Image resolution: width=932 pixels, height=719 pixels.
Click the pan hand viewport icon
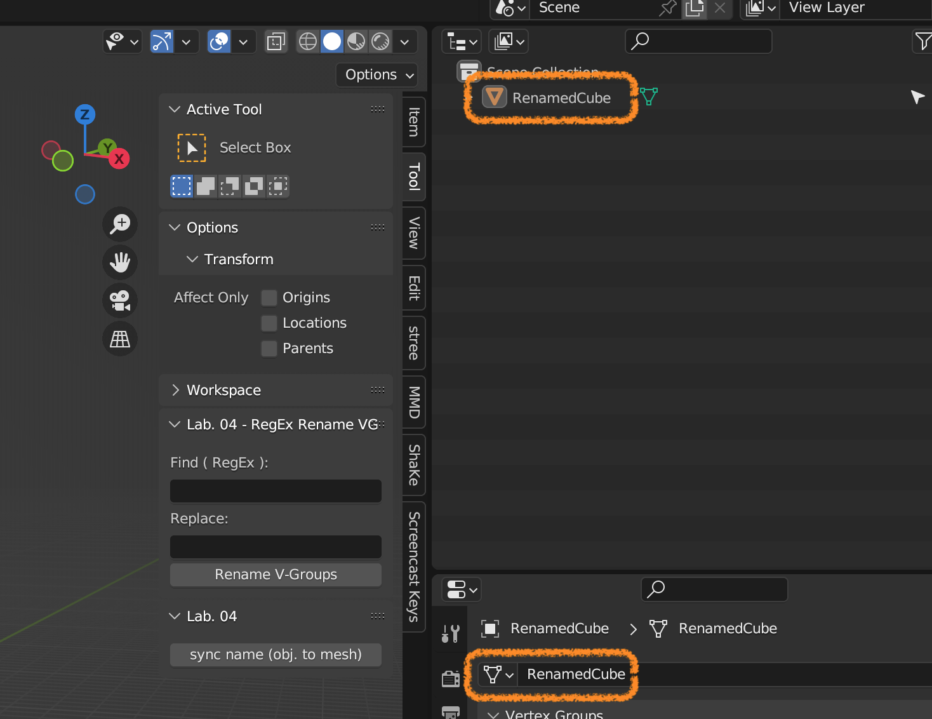coord(120,262)
